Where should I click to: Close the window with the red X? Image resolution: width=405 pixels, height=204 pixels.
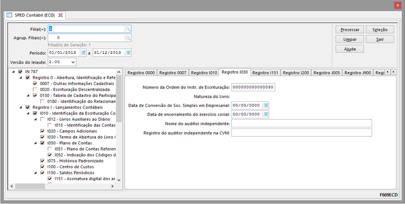click(x=397, y=5)
